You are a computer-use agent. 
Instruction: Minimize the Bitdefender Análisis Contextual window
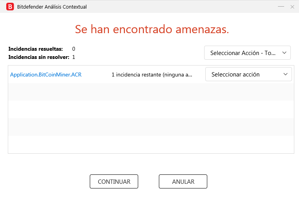click(x=281, y=7)
